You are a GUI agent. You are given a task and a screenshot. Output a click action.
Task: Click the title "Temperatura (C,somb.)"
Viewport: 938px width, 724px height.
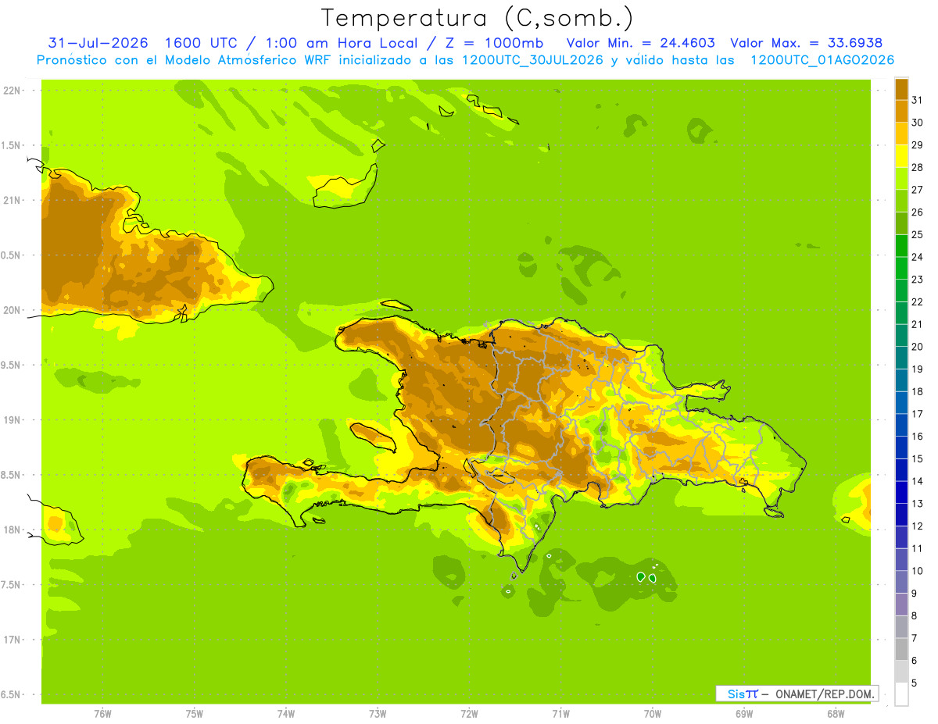tap(477, 18)
